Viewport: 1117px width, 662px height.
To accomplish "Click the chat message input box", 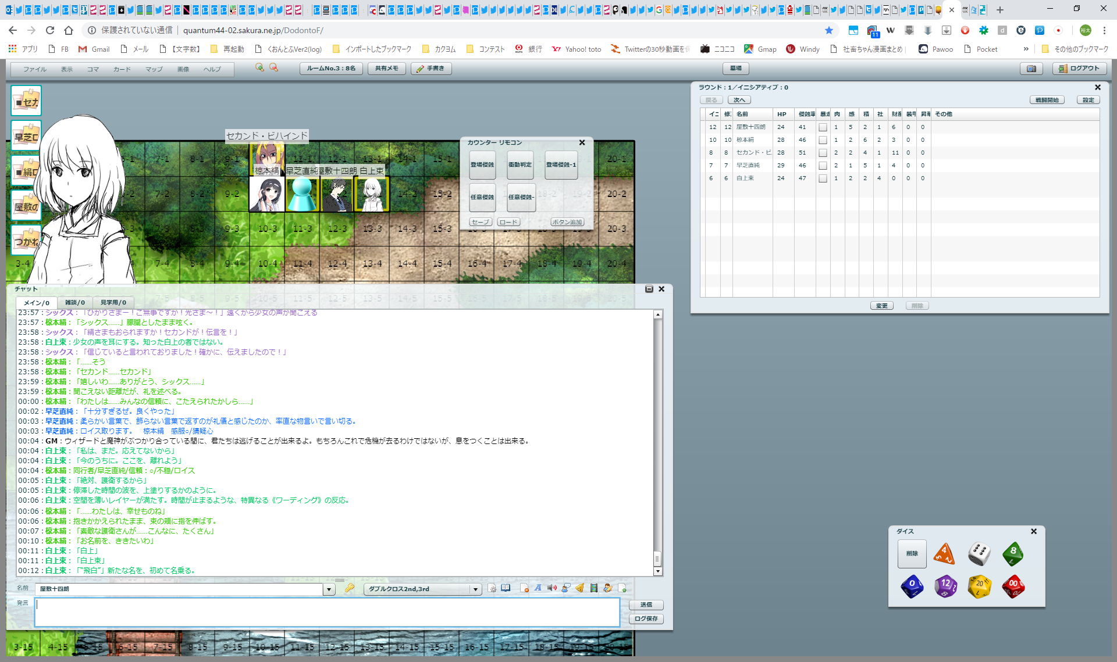I will [x=326, y=612].
